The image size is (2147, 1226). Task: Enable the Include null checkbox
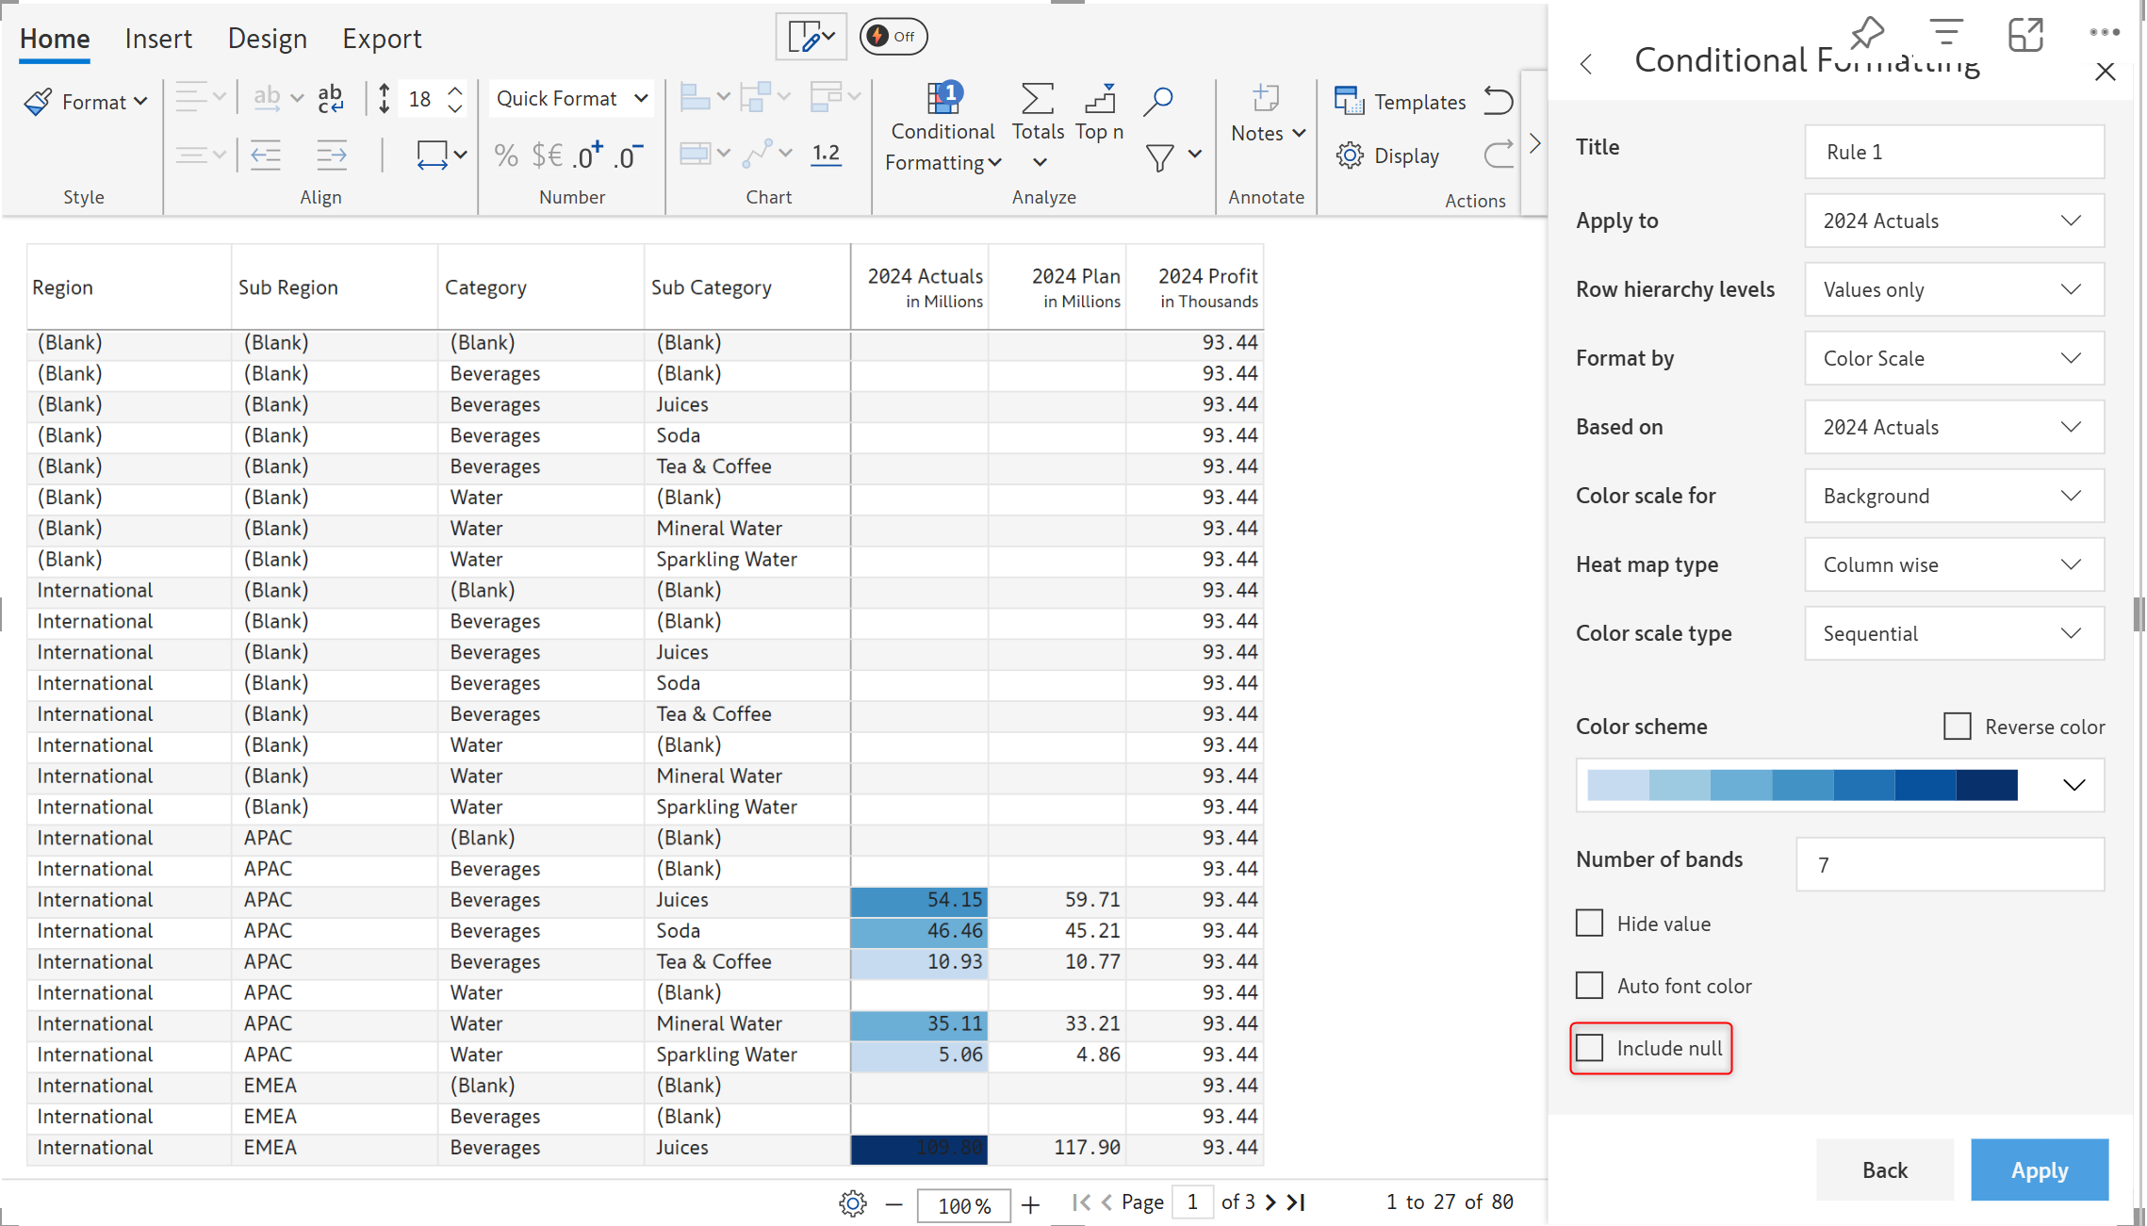[1589, 1048]
